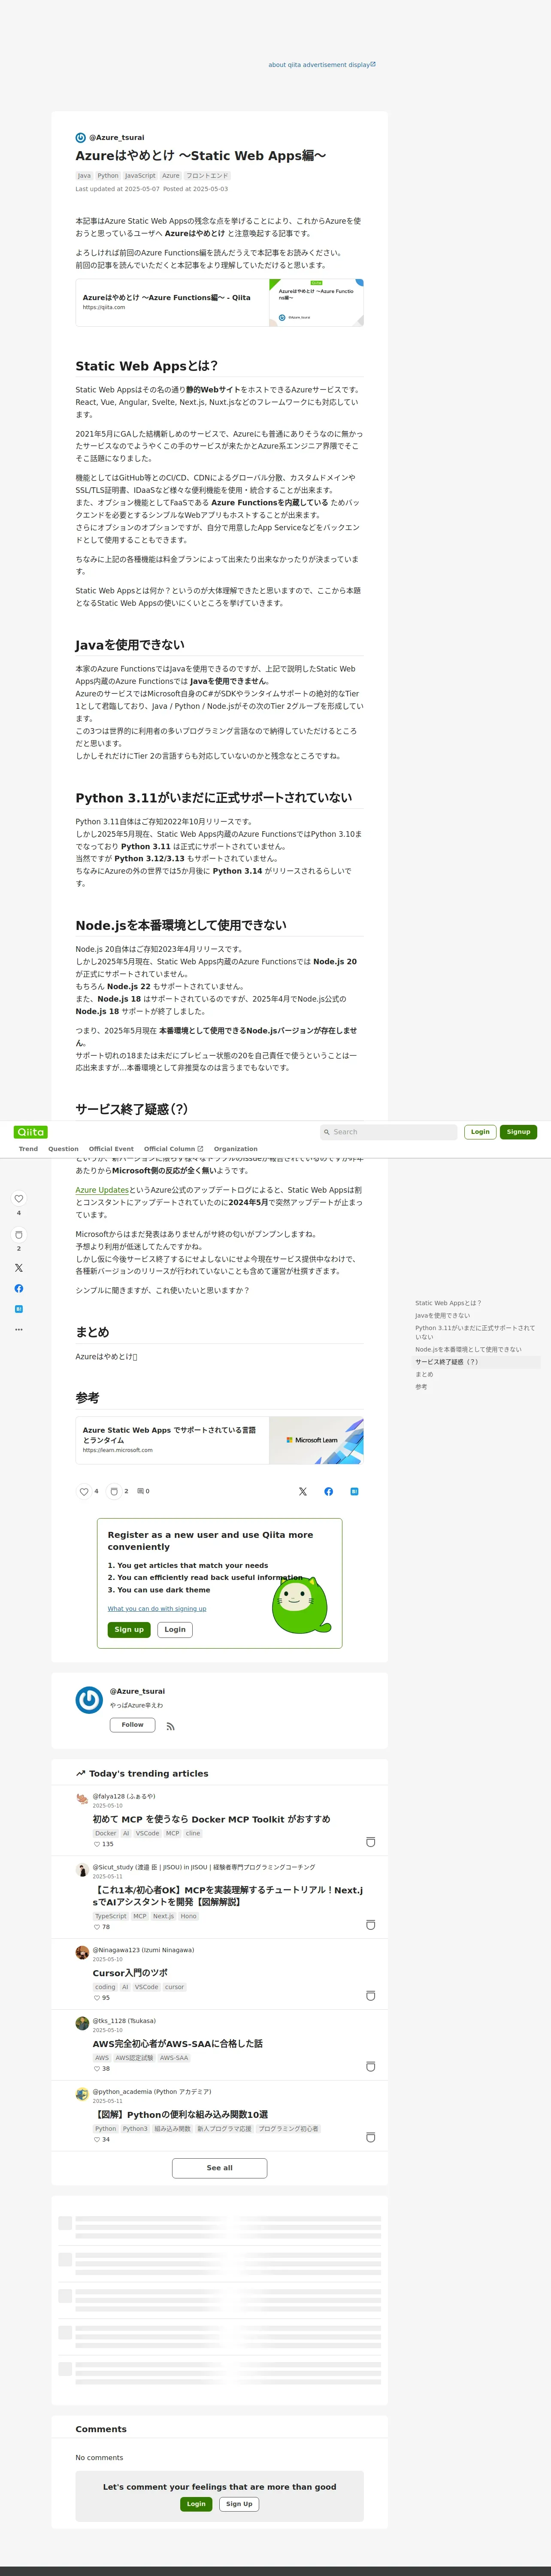This screenshot has height=2576, width=551.
Task: Open the sidebar three-dots more menu
Action: [x=18, y=1330]
